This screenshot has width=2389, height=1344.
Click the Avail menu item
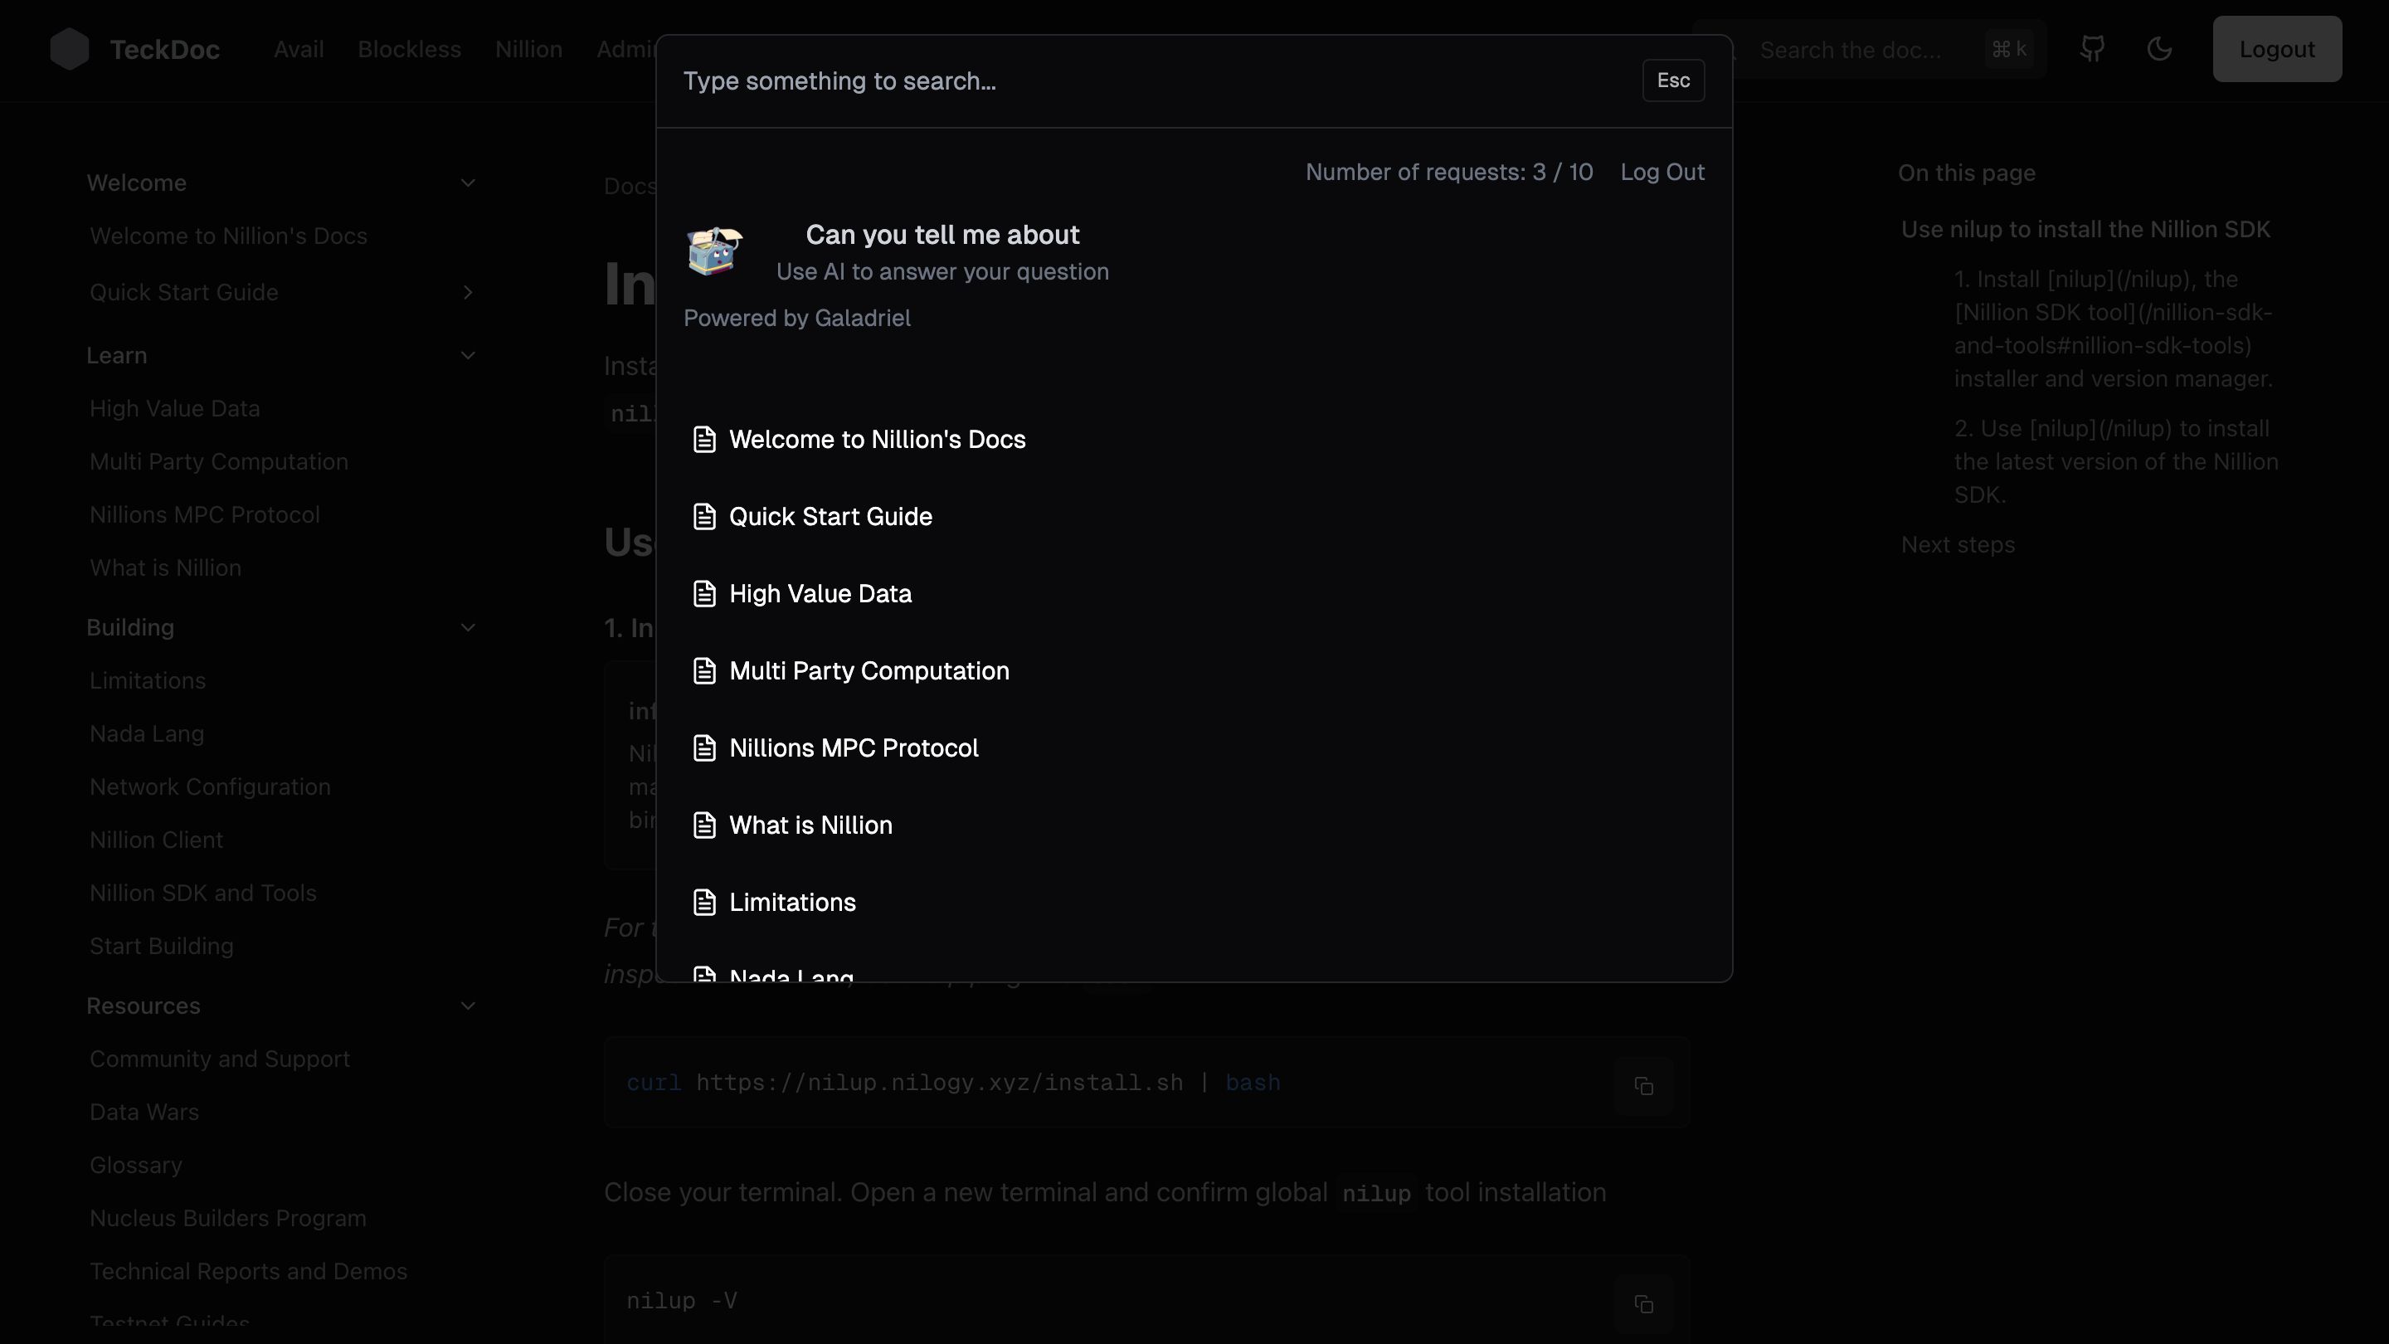point(299,49)
